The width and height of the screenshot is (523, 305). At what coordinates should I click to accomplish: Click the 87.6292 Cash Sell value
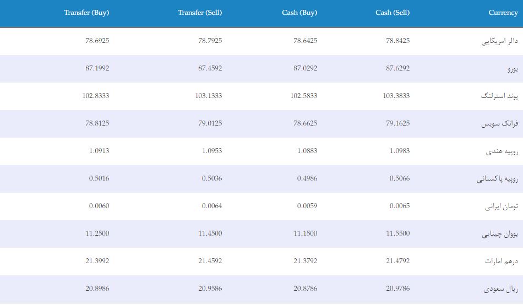point(398,68)
